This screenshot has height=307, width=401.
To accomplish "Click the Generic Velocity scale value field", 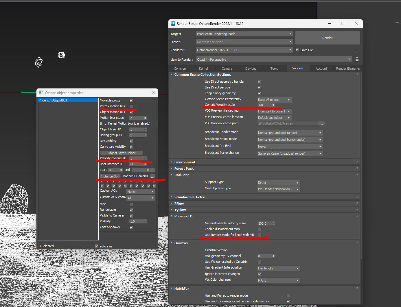I will (264, 105).
